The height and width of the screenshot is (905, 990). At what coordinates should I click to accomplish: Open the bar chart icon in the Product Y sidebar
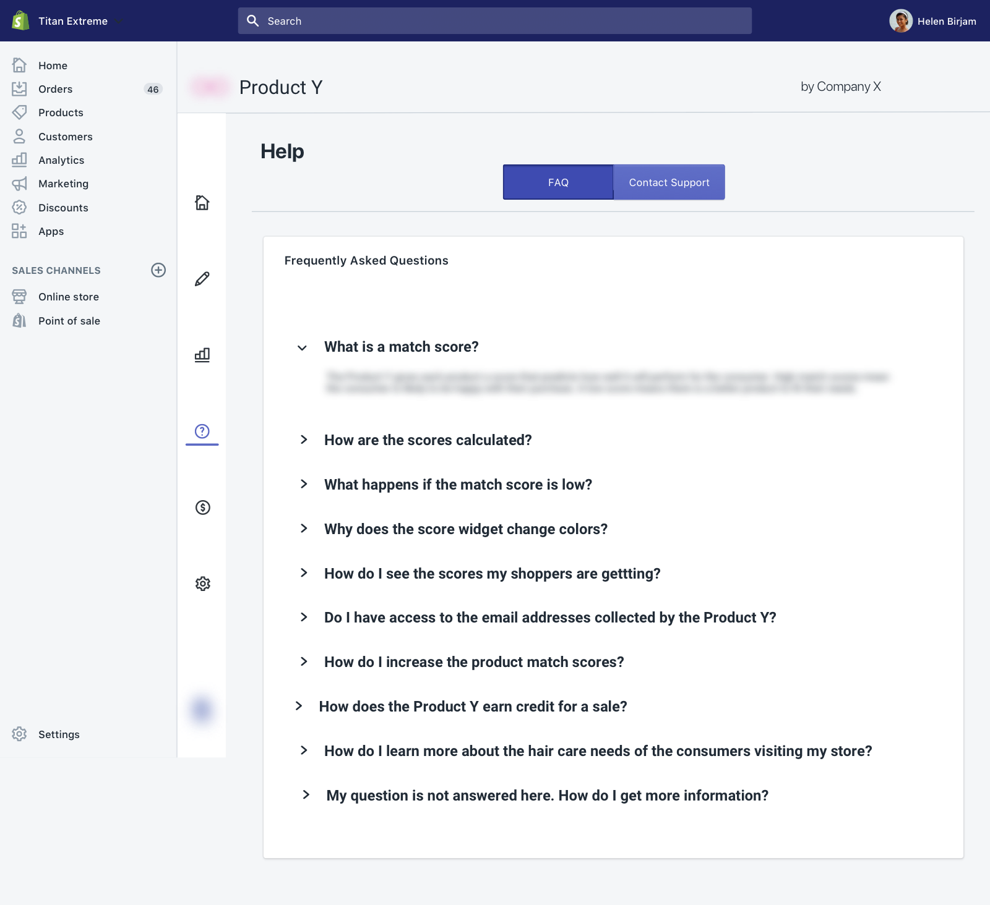202,355
